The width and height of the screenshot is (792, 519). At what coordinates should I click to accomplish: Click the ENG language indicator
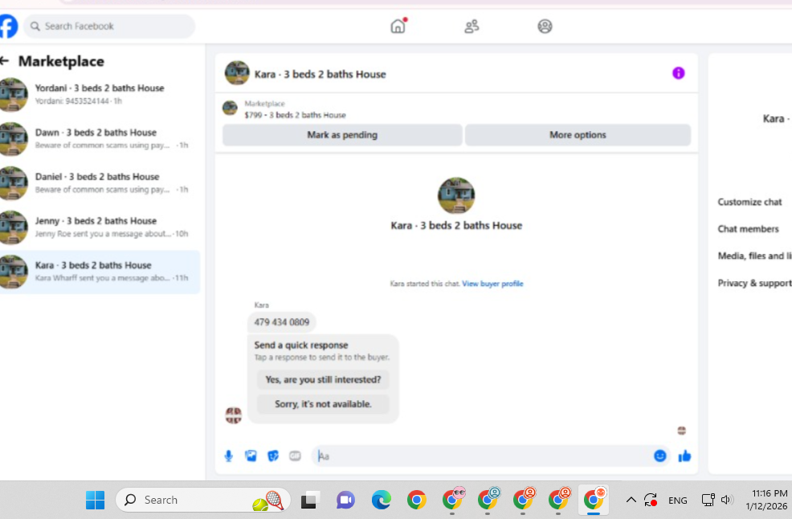pyautogui.click(x=677, y=501)
